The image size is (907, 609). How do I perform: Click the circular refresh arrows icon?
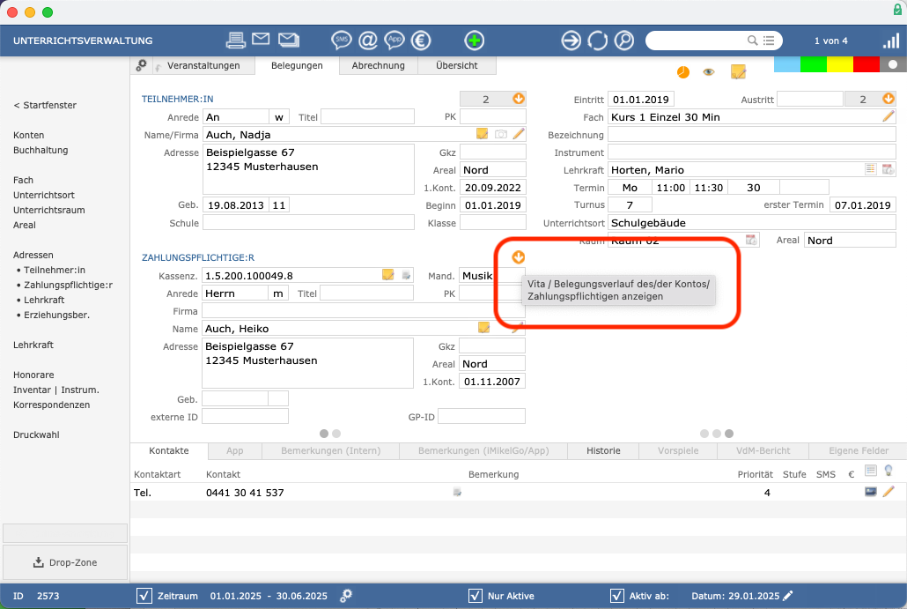[598, 40]
